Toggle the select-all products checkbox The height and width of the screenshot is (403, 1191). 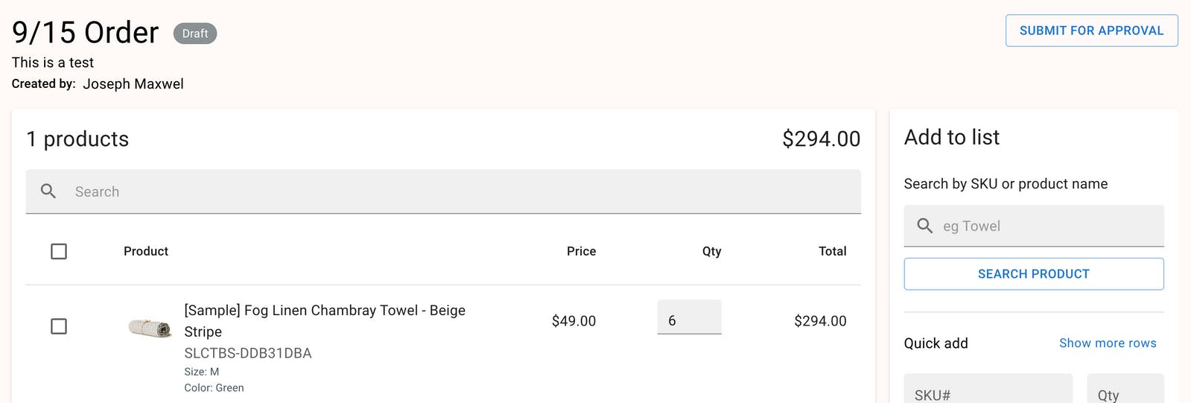pyautogui.click(x=59, y=252)
